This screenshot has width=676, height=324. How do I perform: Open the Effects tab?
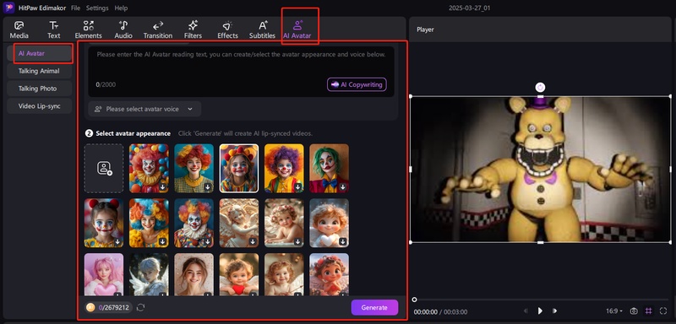coord(227,30)
